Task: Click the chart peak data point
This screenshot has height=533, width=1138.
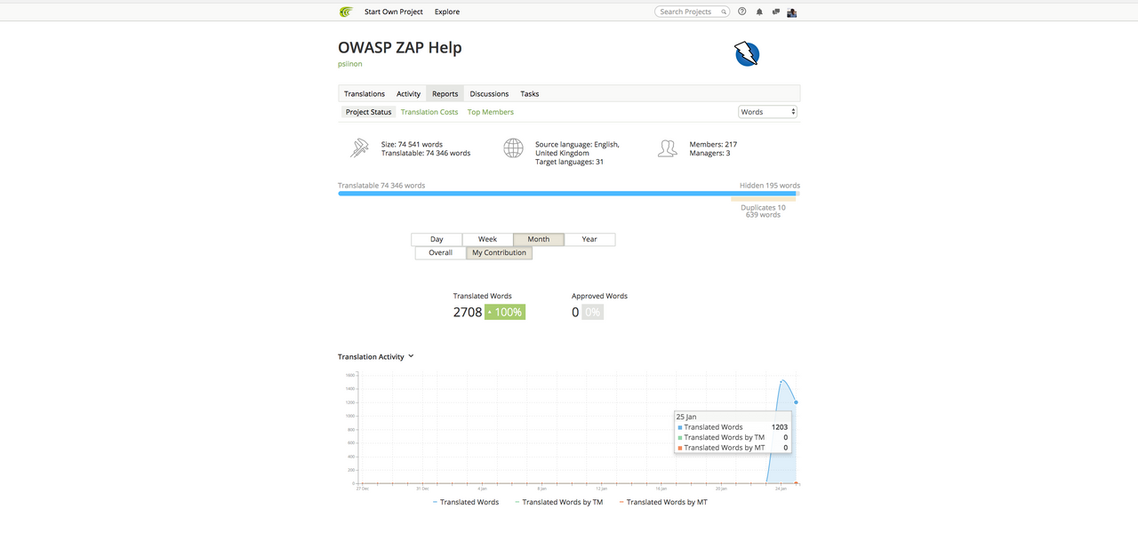Action: pos(781,382)
